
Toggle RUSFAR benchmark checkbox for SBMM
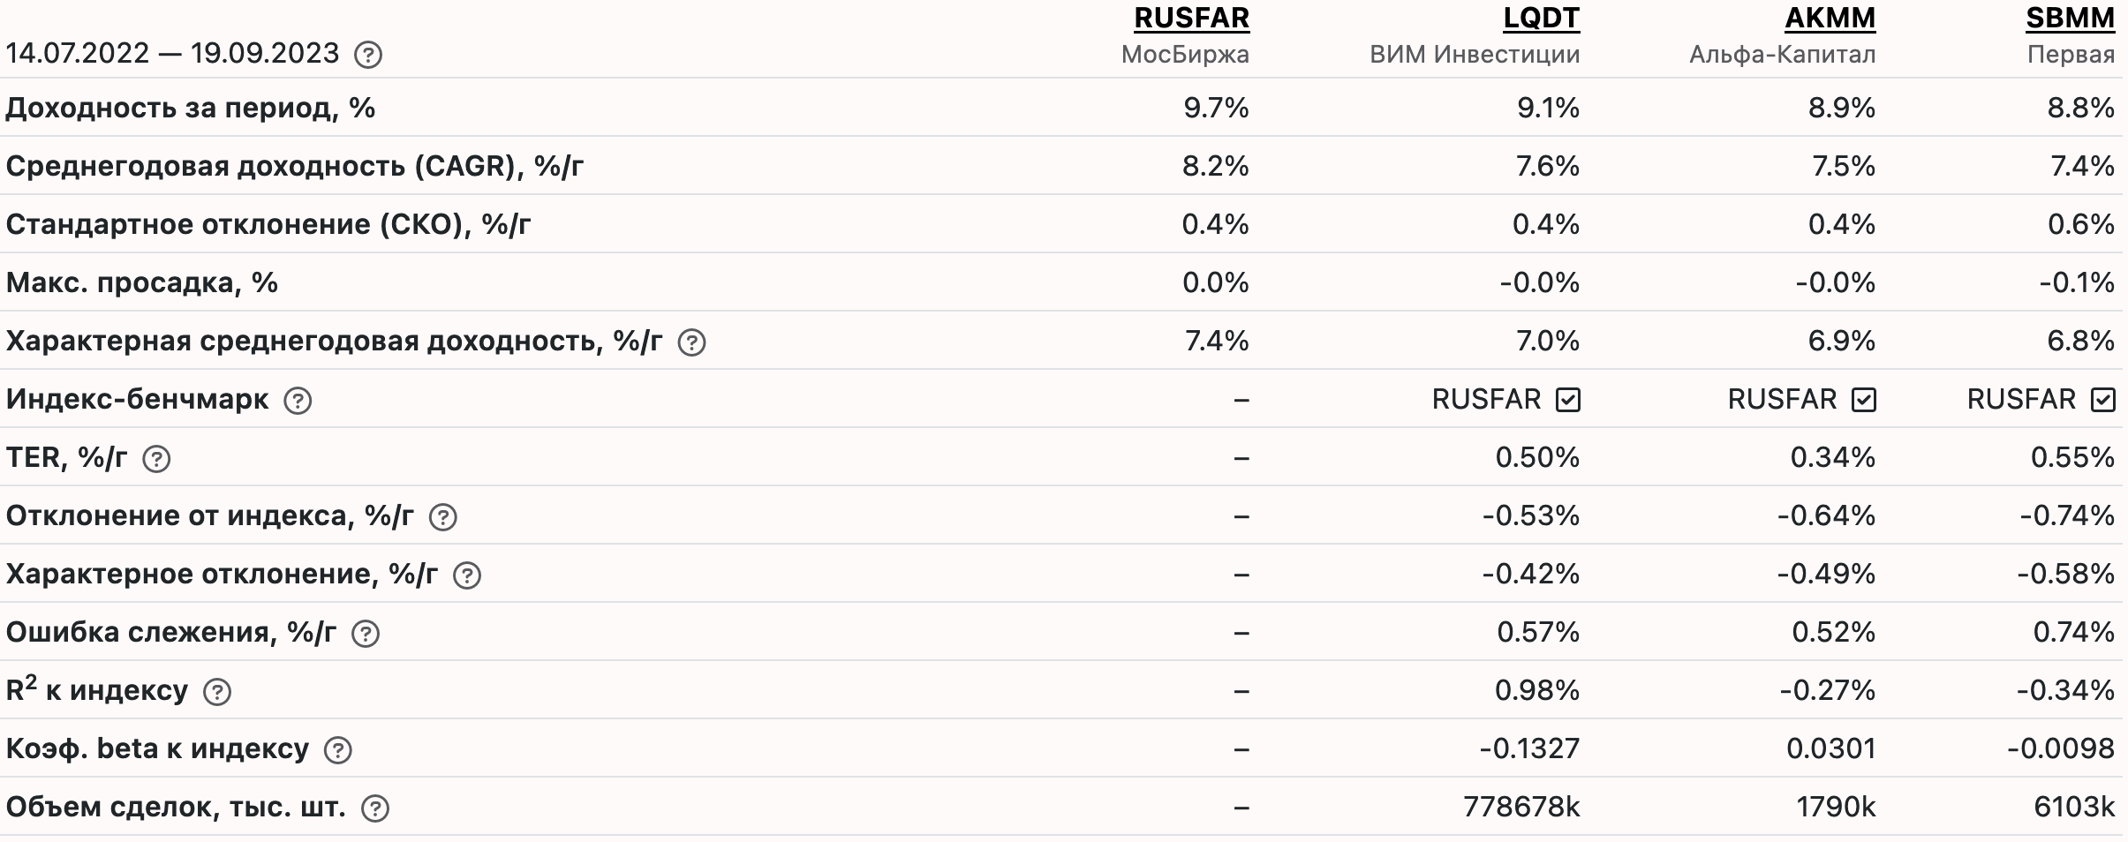tap(2103, 400)
